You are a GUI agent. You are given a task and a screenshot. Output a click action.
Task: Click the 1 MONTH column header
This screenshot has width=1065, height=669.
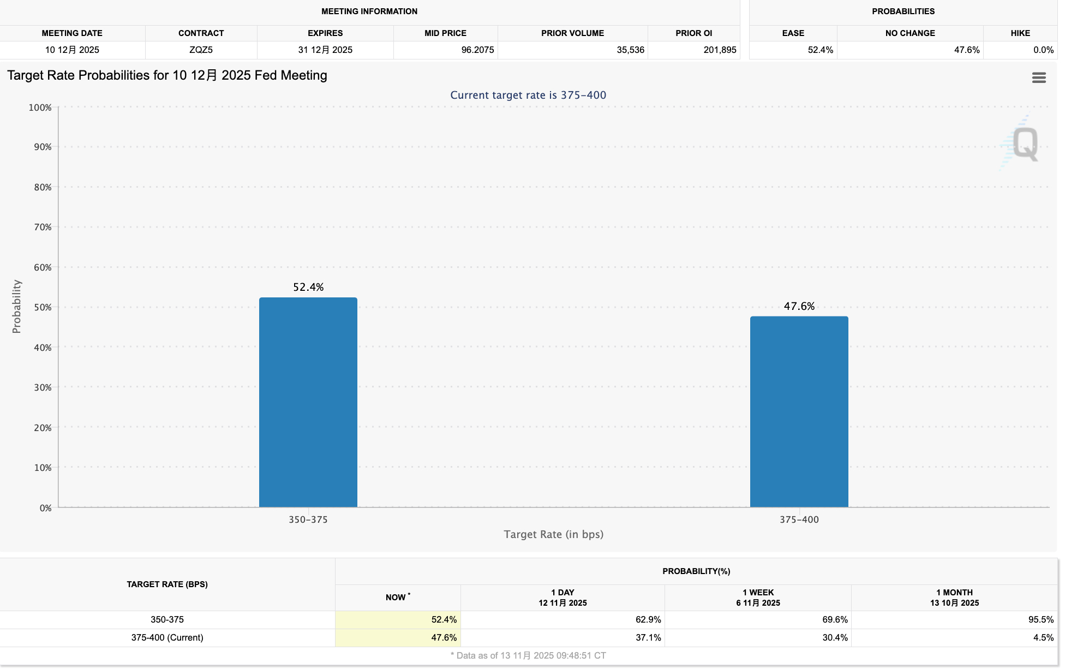[954, 598]
